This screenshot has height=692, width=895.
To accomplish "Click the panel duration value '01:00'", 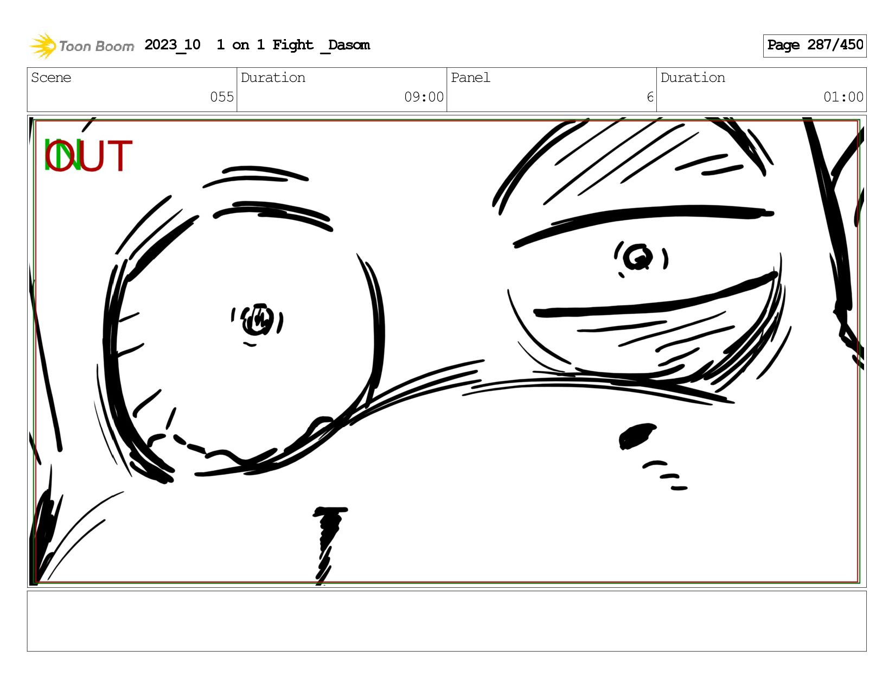I will coord(843,97).
